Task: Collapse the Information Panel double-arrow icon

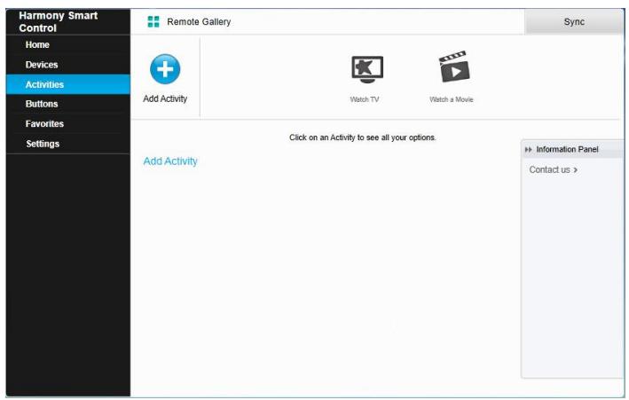Action: (x=529, y=150)
